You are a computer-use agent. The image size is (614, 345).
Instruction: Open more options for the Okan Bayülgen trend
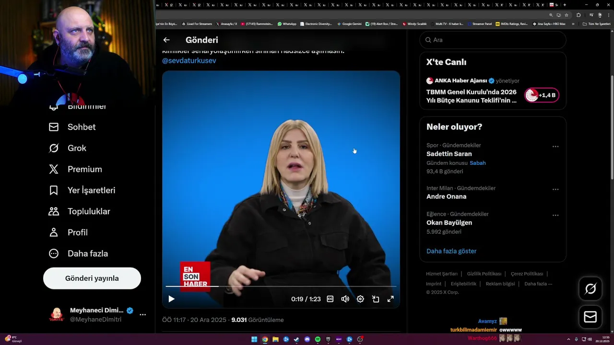point(555,215)
